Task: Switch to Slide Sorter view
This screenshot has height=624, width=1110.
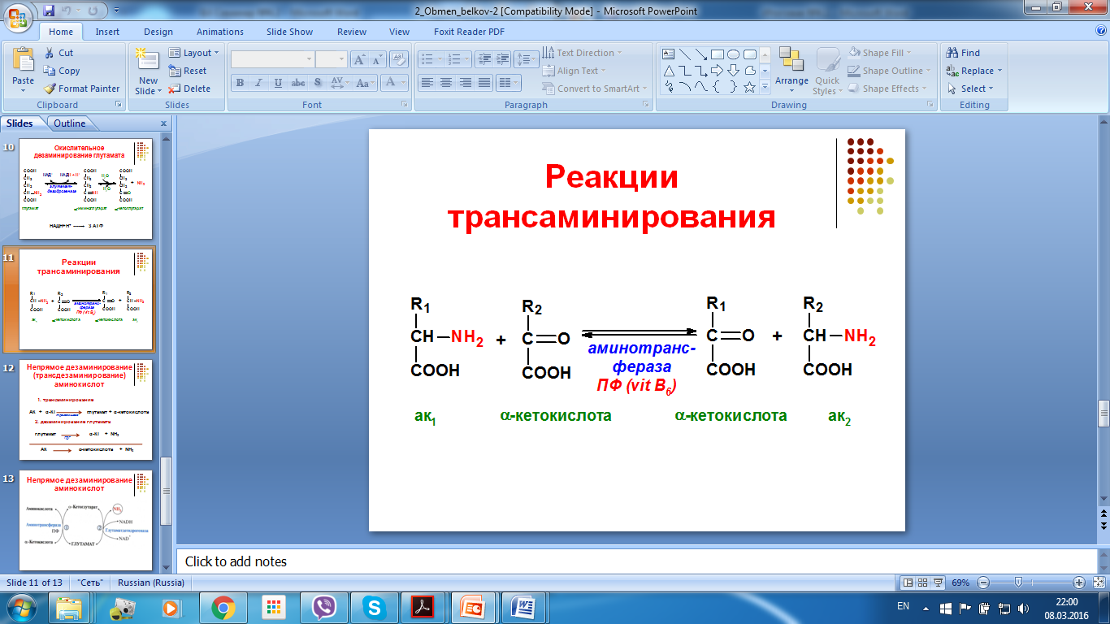Action: point(924,583)
